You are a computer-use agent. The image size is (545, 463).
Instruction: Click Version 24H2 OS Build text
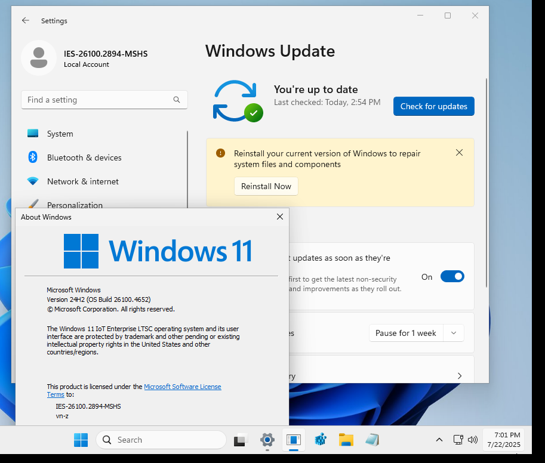(x=98, y=300)
